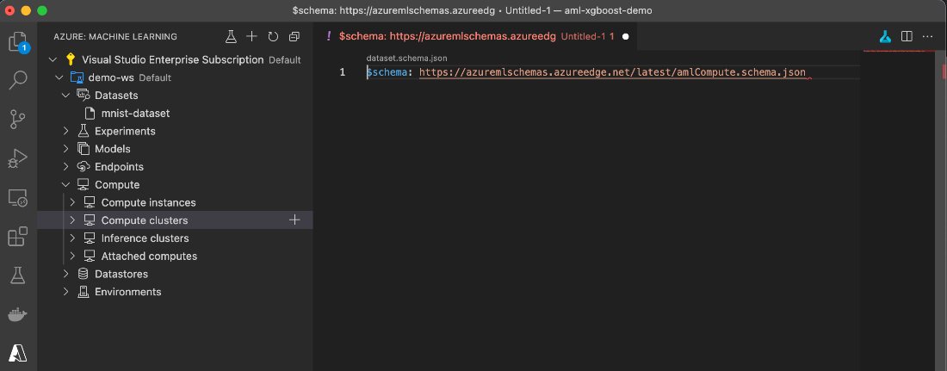Image resolution: width=947 pixels, height=371 pixels.
Task: Open the editor More Actions ellipsis menu
Action: pyautogui.click(x=928, y=36)
